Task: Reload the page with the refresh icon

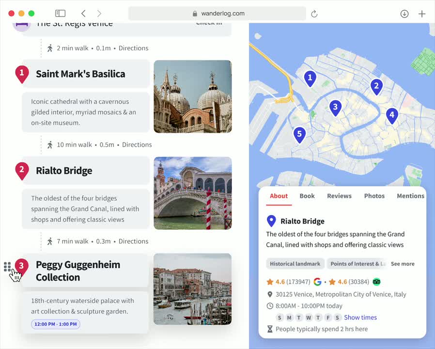Action: [314, 14]
